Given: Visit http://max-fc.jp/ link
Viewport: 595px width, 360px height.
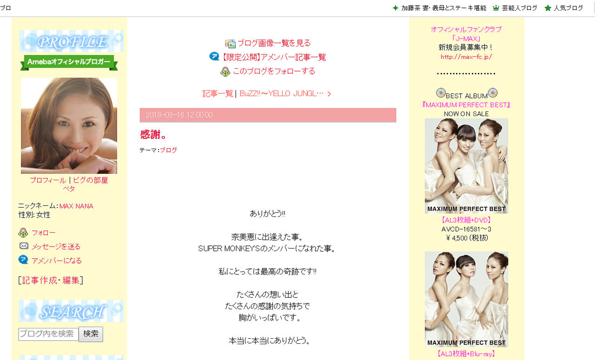Looking at the screenshot, I should [466, 57].
